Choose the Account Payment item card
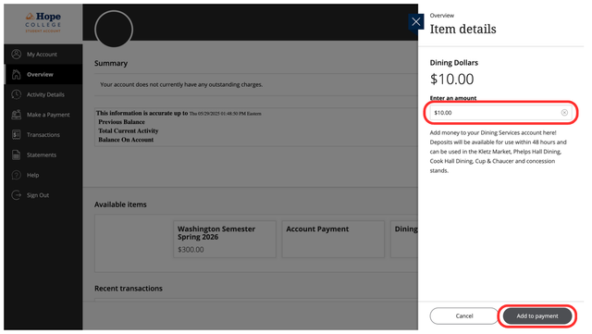 point(333,239)
